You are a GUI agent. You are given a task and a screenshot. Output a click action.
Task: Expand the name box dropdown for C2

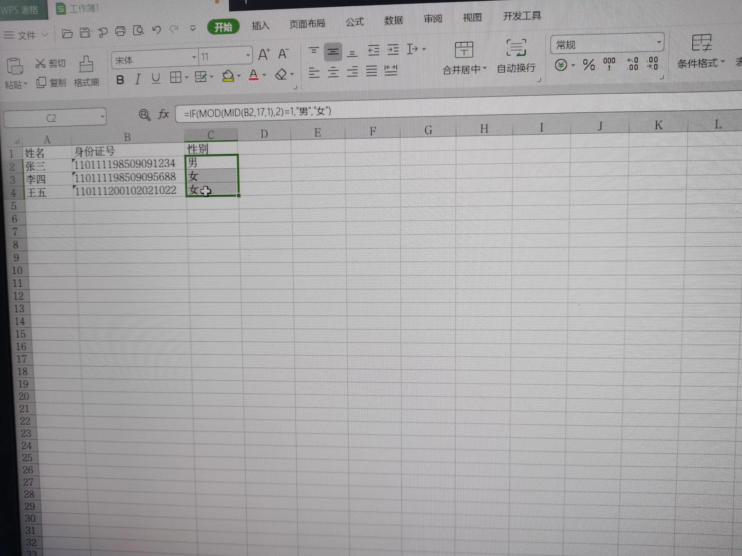(x=102, y=118)
